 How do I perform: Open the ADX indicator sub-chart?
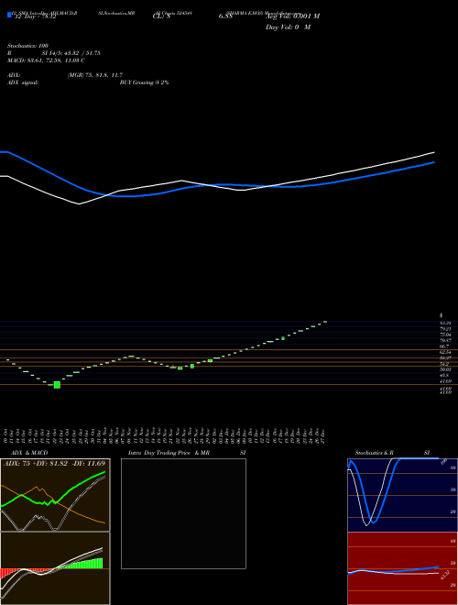[55, 495]
